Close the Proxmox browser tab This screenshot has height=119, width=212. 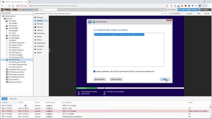pos(26,2)
